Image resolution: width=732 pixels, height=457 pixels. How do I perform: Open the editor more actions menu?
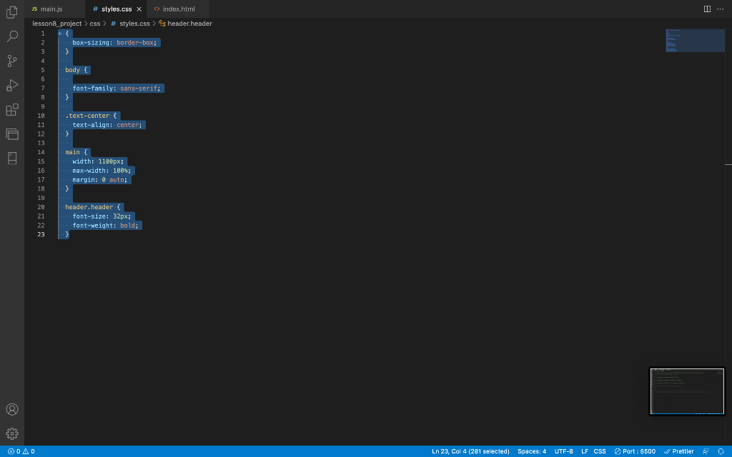[721, 7]
